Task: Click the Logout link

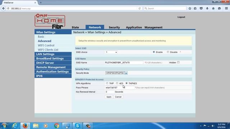Action: 181,17
